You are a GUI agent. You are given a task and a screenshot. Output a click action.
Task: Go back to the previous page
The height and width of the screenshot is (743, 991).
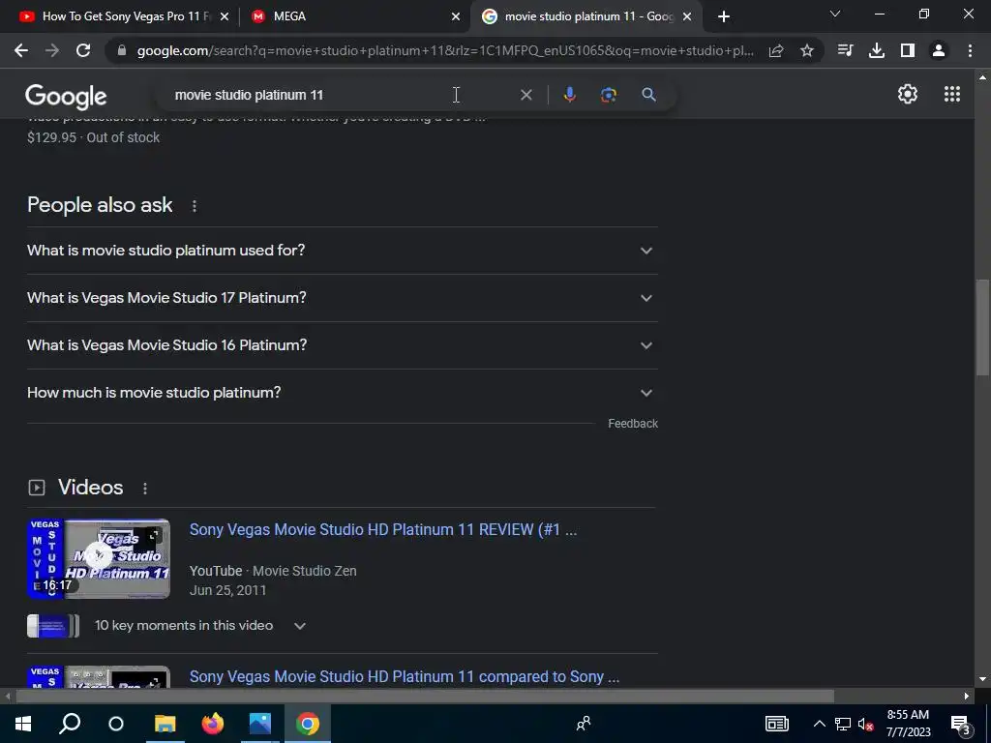tap(21, 50)
